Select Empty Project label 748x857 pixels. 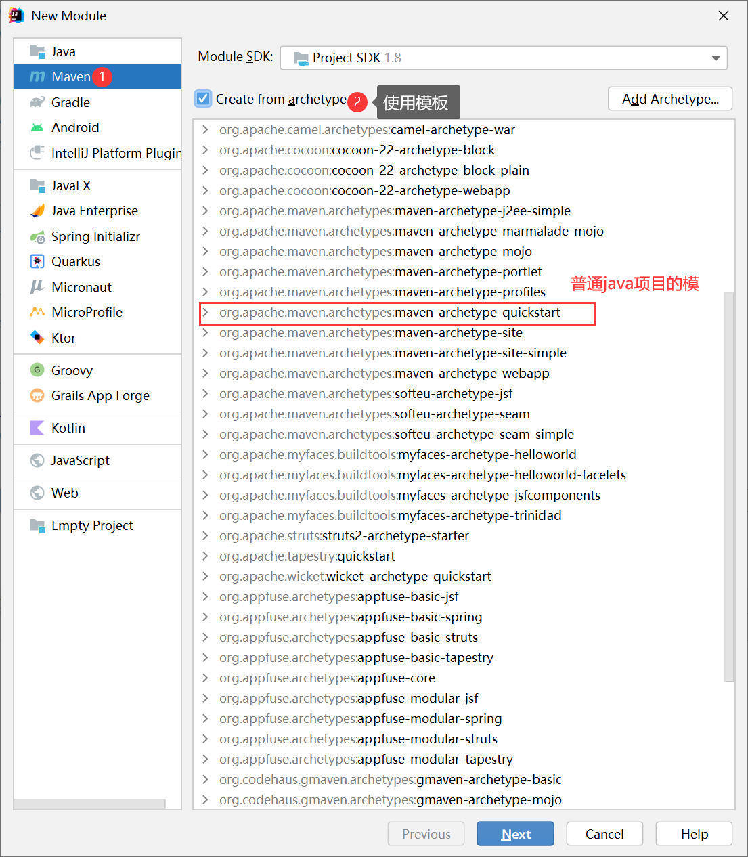(x=92, y=525)
